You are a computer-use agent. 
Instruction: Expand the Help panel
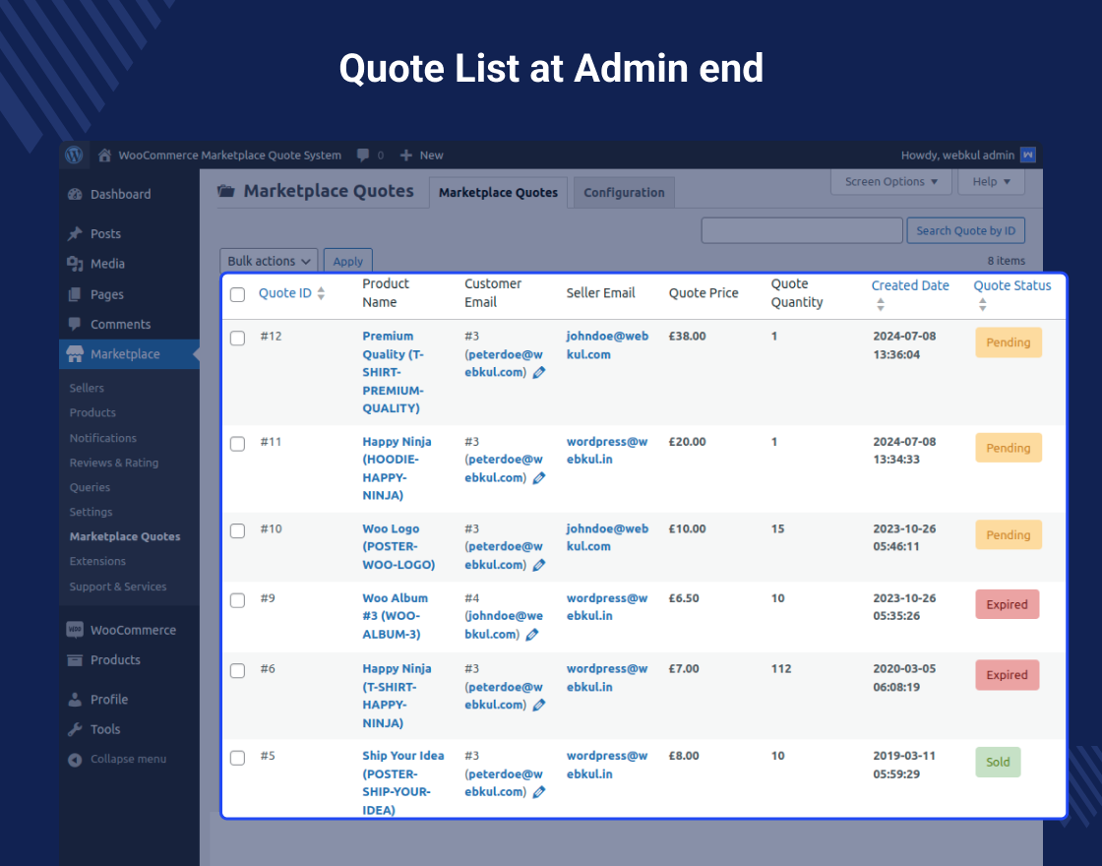point(991,181)
